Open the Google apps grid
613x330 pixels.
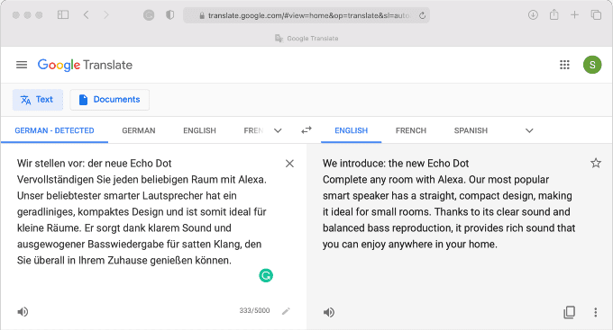coord(564,65)
